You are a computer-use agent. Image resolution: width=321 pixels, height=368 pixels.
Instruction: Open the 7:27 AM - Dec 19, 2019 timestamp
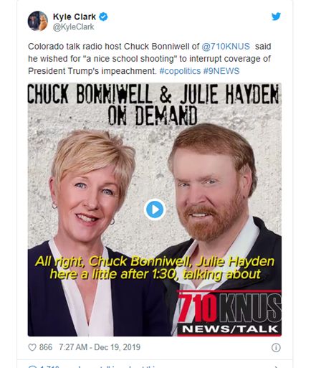click(100, 347)
